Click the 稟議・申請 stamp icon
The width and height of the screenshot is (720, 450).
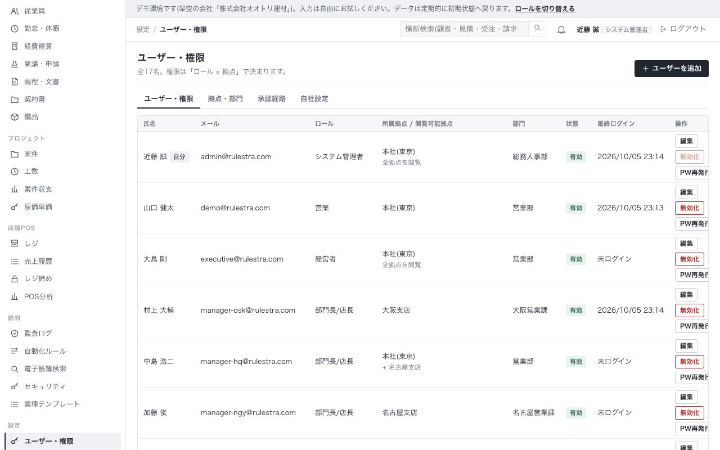[x=15, y=64]
